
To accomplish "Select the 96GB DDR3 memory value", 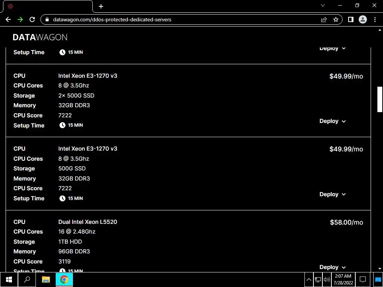I will click(x=74, y=251).
